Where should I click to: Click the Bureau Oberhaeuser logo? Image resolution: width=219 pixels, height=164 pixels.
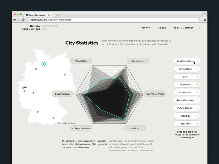tap(31, 28)
